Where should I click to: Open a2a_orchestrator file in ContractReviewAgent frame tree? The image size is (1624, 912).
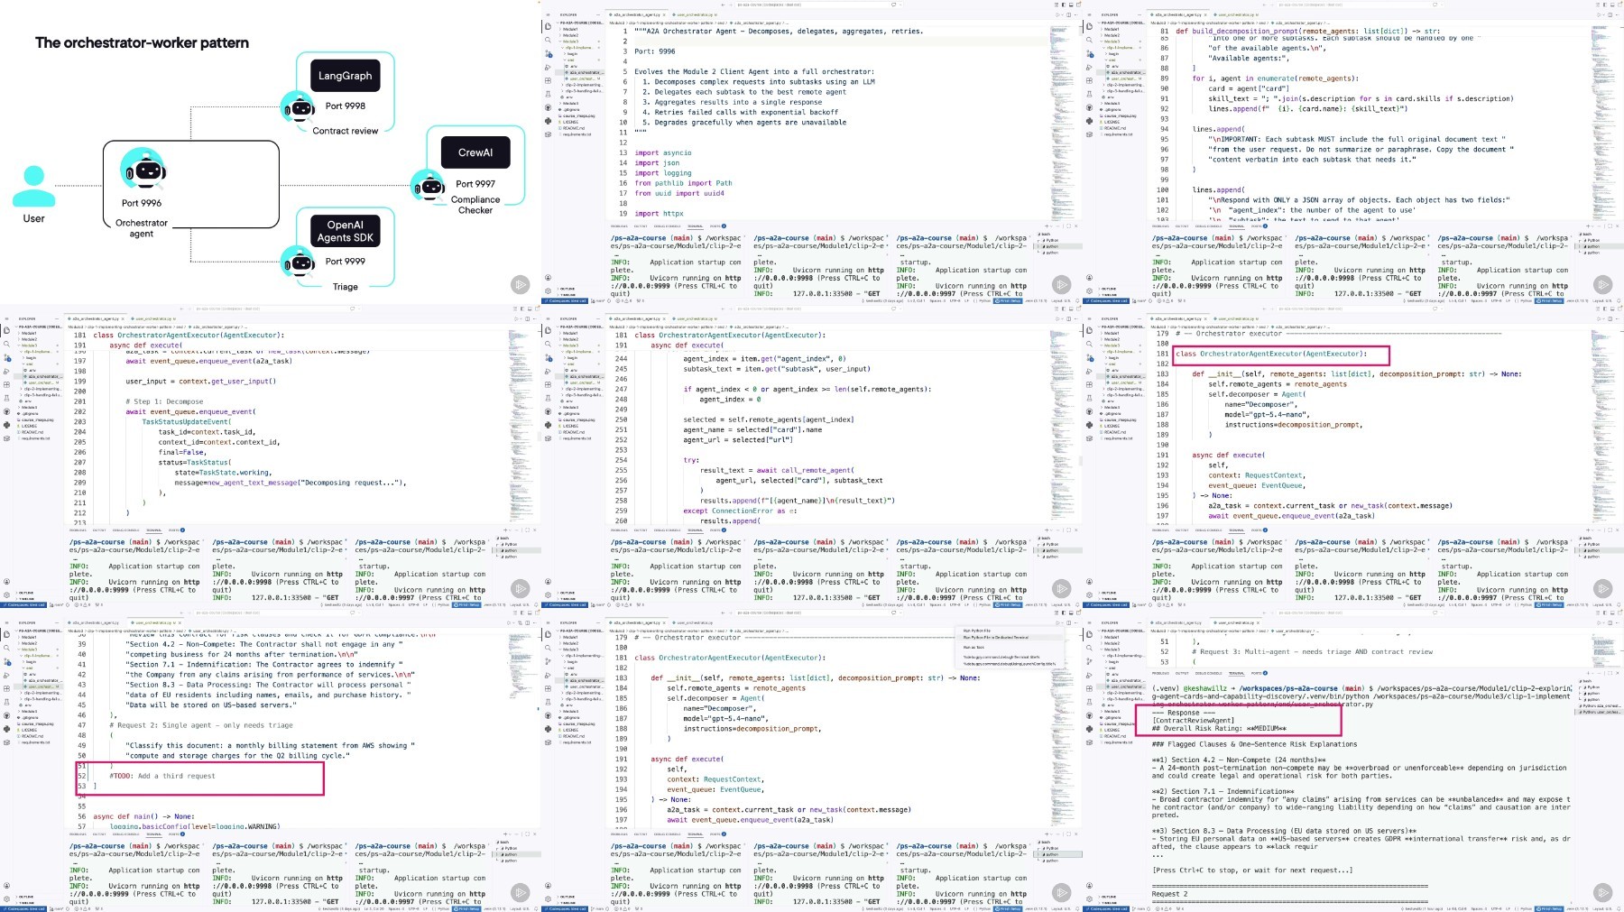coord(1128,680)
